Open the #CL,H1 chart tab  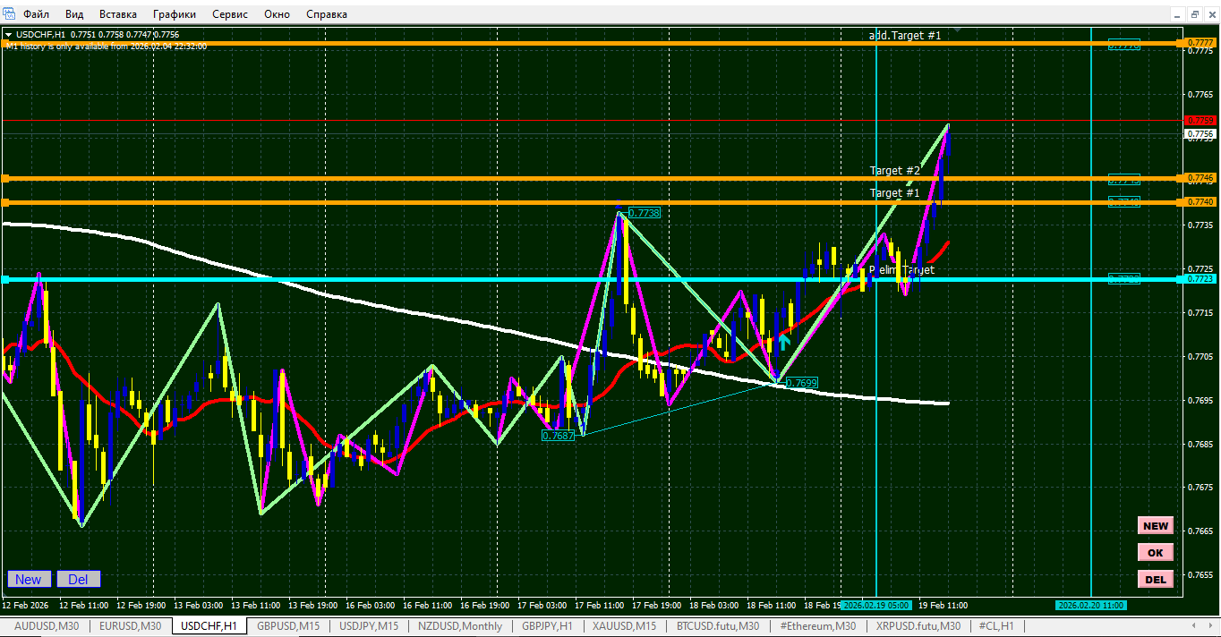click(x=996, y=626)
